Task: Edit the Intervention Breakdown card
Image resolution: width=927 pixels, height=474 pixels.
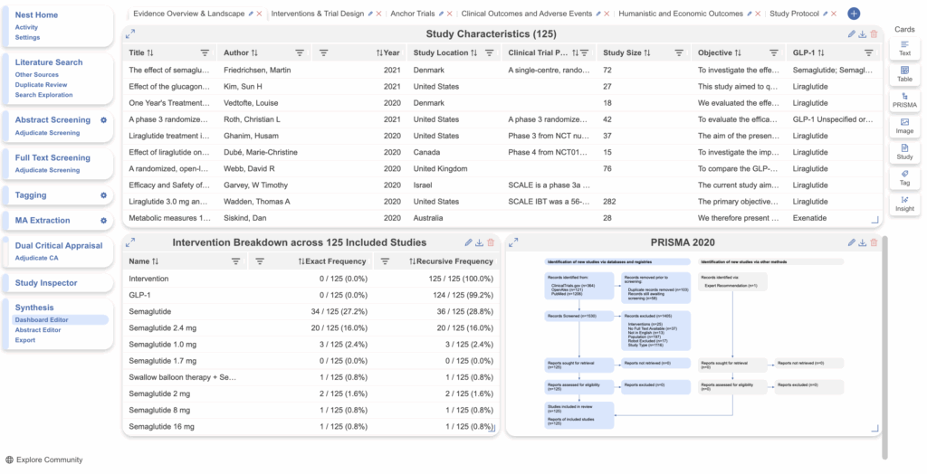Action: 468,242
